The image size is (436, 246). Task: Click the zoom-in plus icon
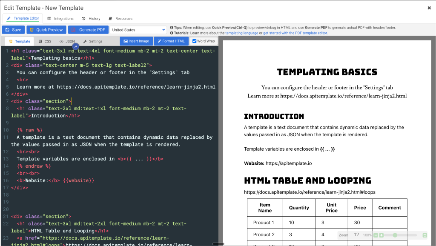(382, 235)
